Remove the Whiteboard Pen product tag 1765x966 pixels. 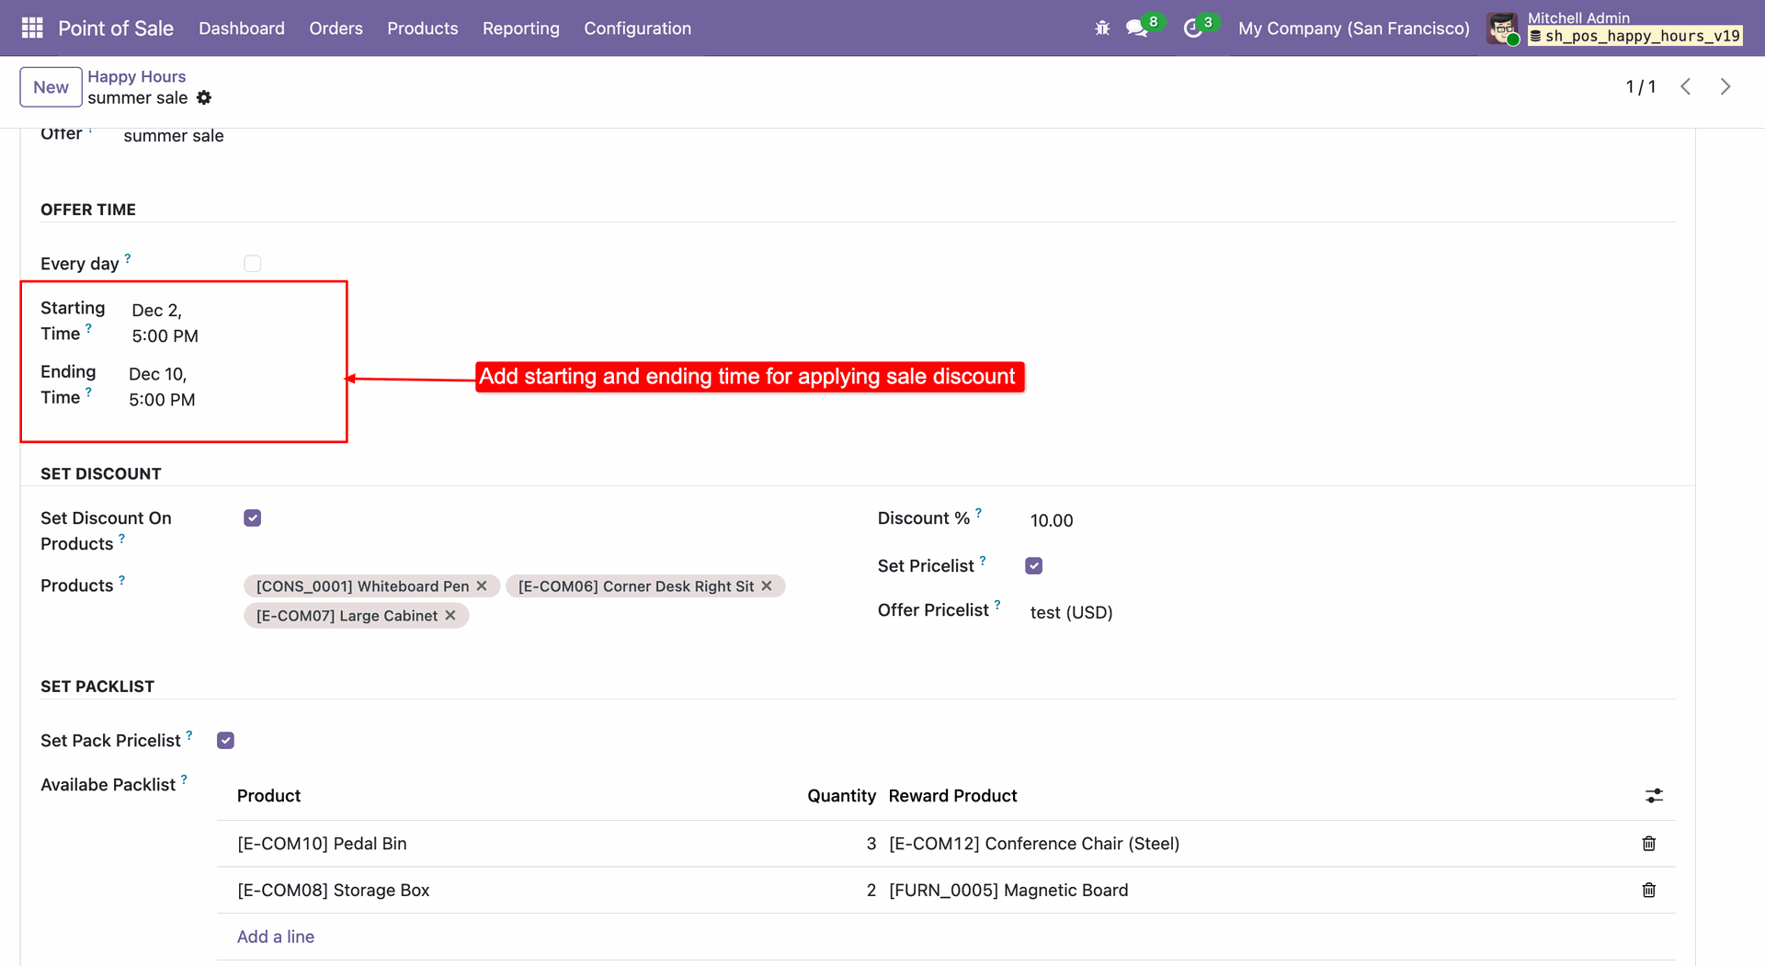coord(482,585)
